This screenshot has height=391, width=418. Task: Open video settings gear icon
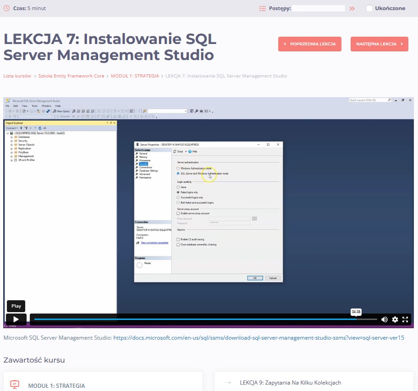(395, 319)
